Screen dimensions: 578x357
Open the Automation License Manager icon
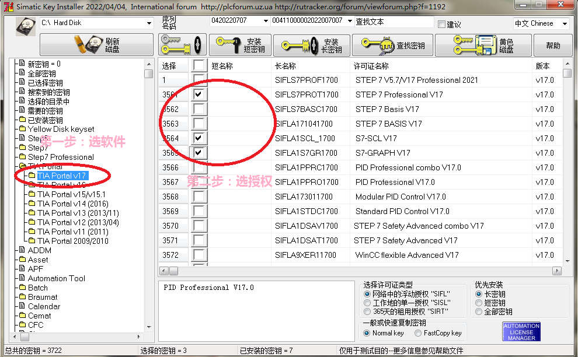tap(521, 331)
